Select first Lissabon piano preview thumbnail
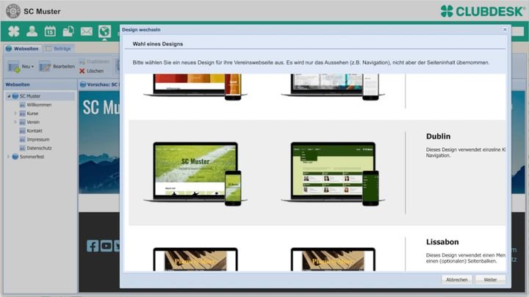 [x=195, y=260]
